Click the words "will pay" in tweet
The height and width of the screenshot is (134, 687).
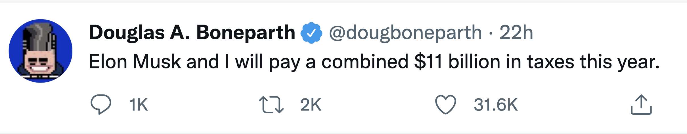tap(267, 62)
